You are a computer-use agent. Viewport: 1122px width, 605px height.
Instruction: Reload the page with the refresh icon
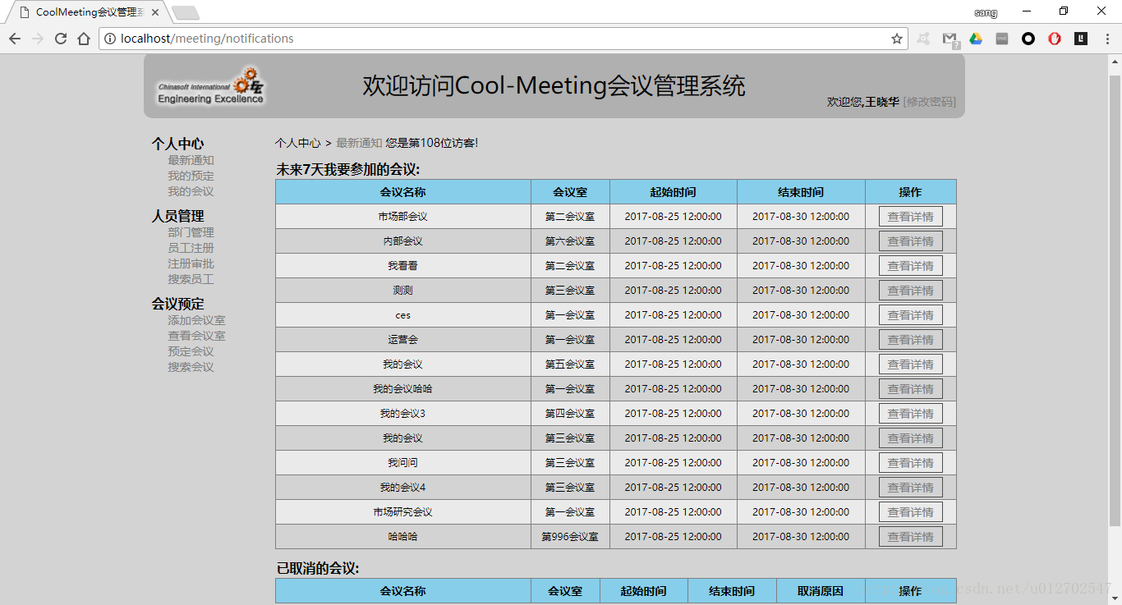click(61, 39)
